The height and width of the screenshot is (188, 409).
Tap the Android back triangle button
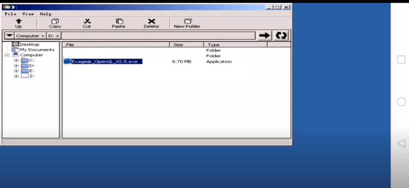click(x=401, y=144)
